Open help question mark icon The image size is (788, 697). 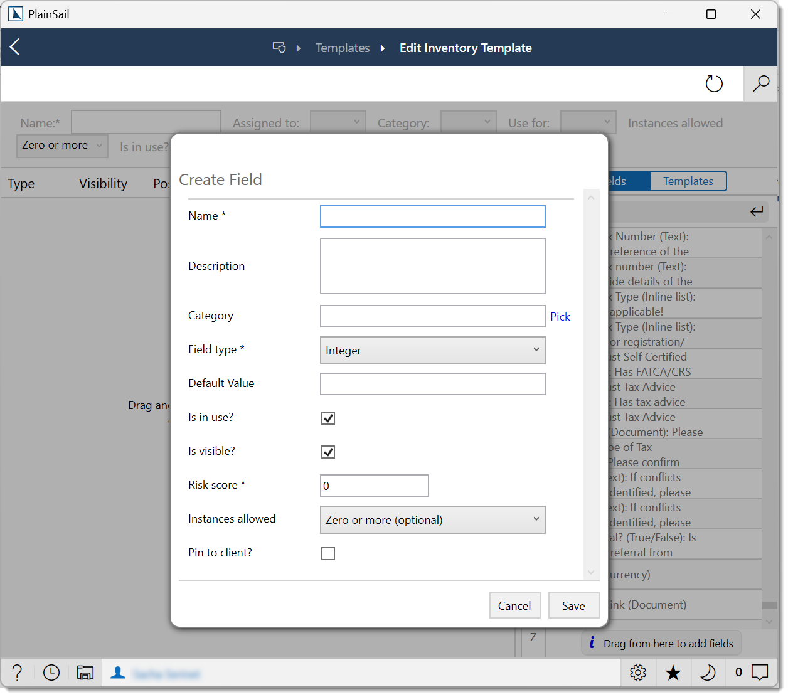(x=18, y=673)
